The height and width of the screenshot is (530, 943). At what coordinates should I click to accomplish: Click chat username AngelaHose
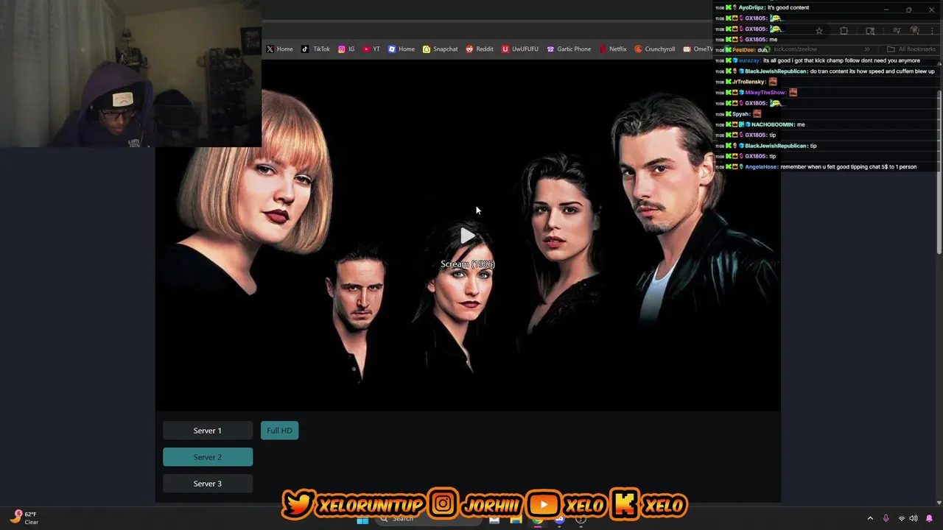(x=761, y=167)
